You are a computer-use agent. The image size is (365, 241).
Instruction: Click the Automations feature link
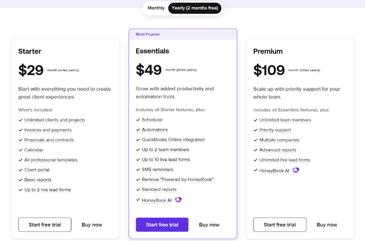point(155,130)
